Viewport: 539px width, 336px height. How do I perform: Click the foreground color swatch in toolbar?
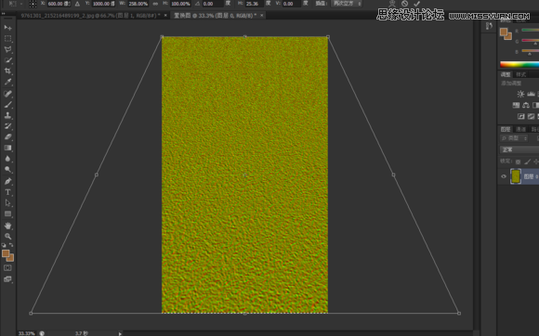coord(6,253)
